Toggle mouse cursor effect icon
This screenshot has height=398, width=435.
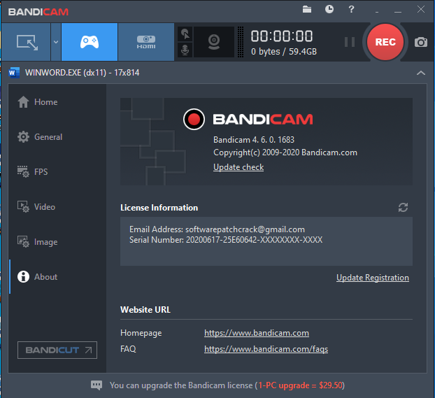(185, 34)
